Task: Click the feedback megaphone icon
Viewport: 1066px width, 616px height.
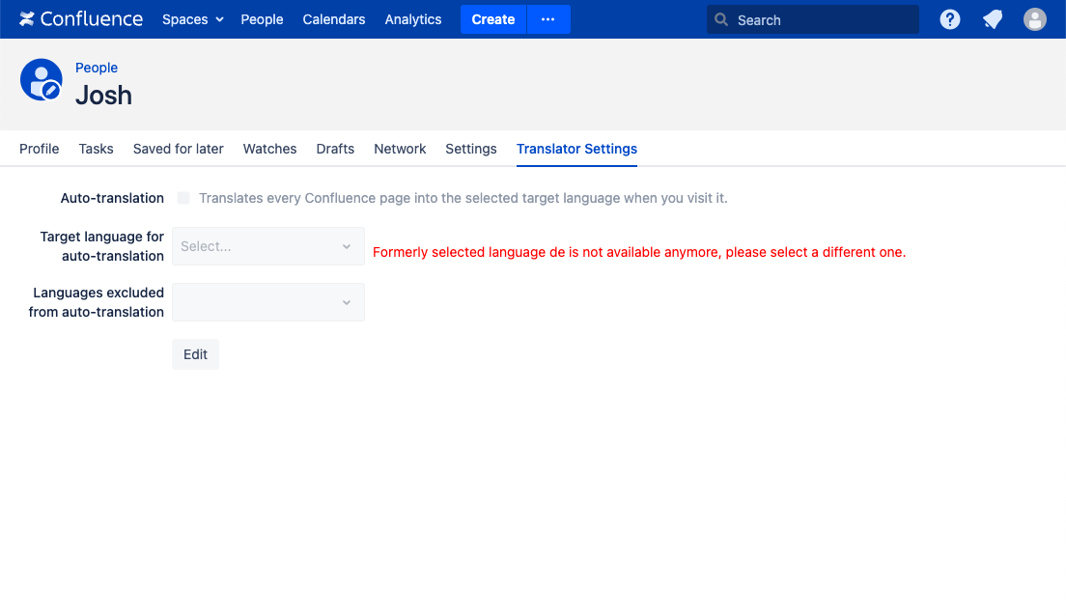Action: coord(992,18)
